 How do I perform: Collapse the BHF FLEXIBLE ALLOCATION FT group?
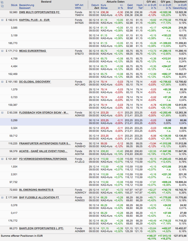[2, 198]
